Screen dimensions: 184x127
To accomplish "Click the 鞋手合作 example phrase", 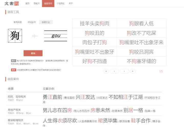I will [141, 121].
